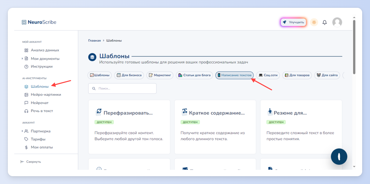Open the round chat widget button
The image size is (370, 184).
coord(339,157)
